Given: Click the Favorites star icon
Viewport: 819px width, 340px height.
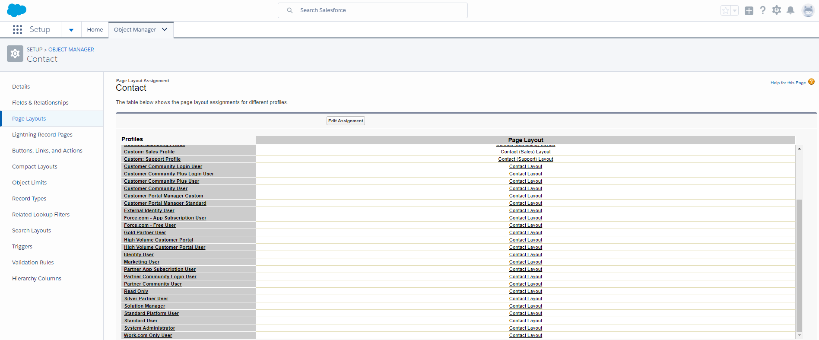Looking at the screenshot, I should (x=726, y=10).
